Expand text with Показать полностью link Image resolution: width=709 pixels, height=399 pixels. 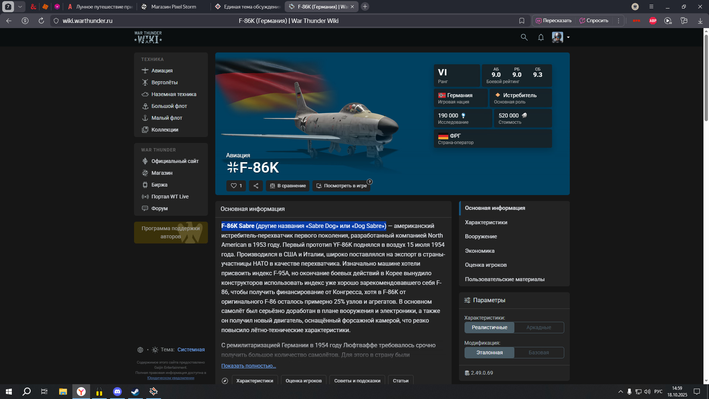click(x=249, y=366)
